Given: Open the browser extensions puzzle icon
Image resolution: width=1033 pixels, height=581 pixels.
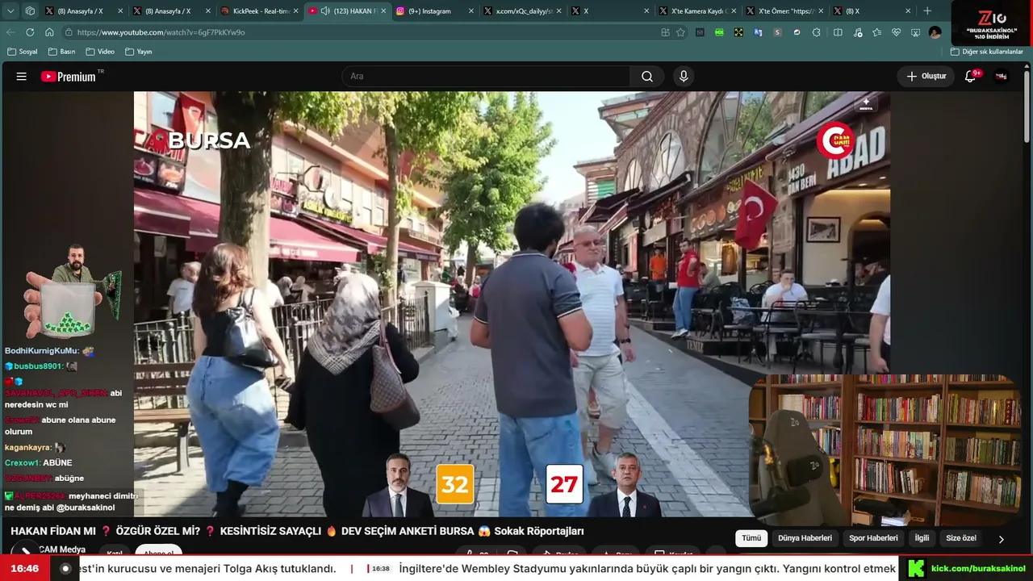Looking at the screenshot, I should (817, 32).
